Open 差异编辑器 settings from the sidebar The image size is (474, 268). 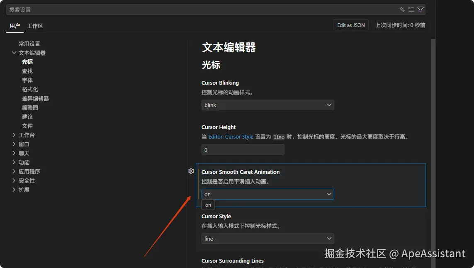(x=36, y=98)
